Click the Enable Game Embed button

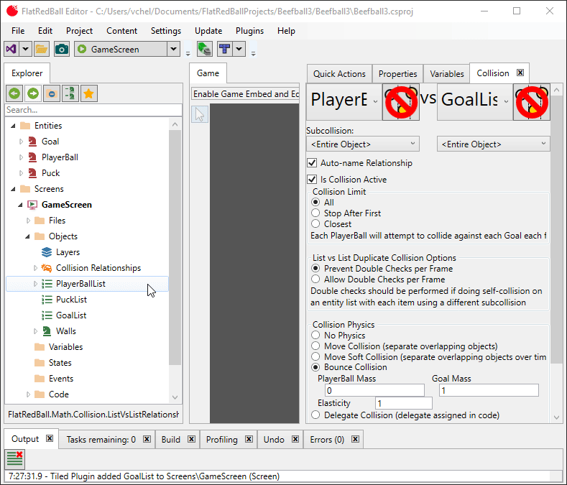tap(245, 94)
